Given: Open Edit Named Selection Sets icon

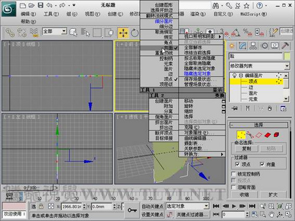Looking at the screenshot, I should (273, 33).
